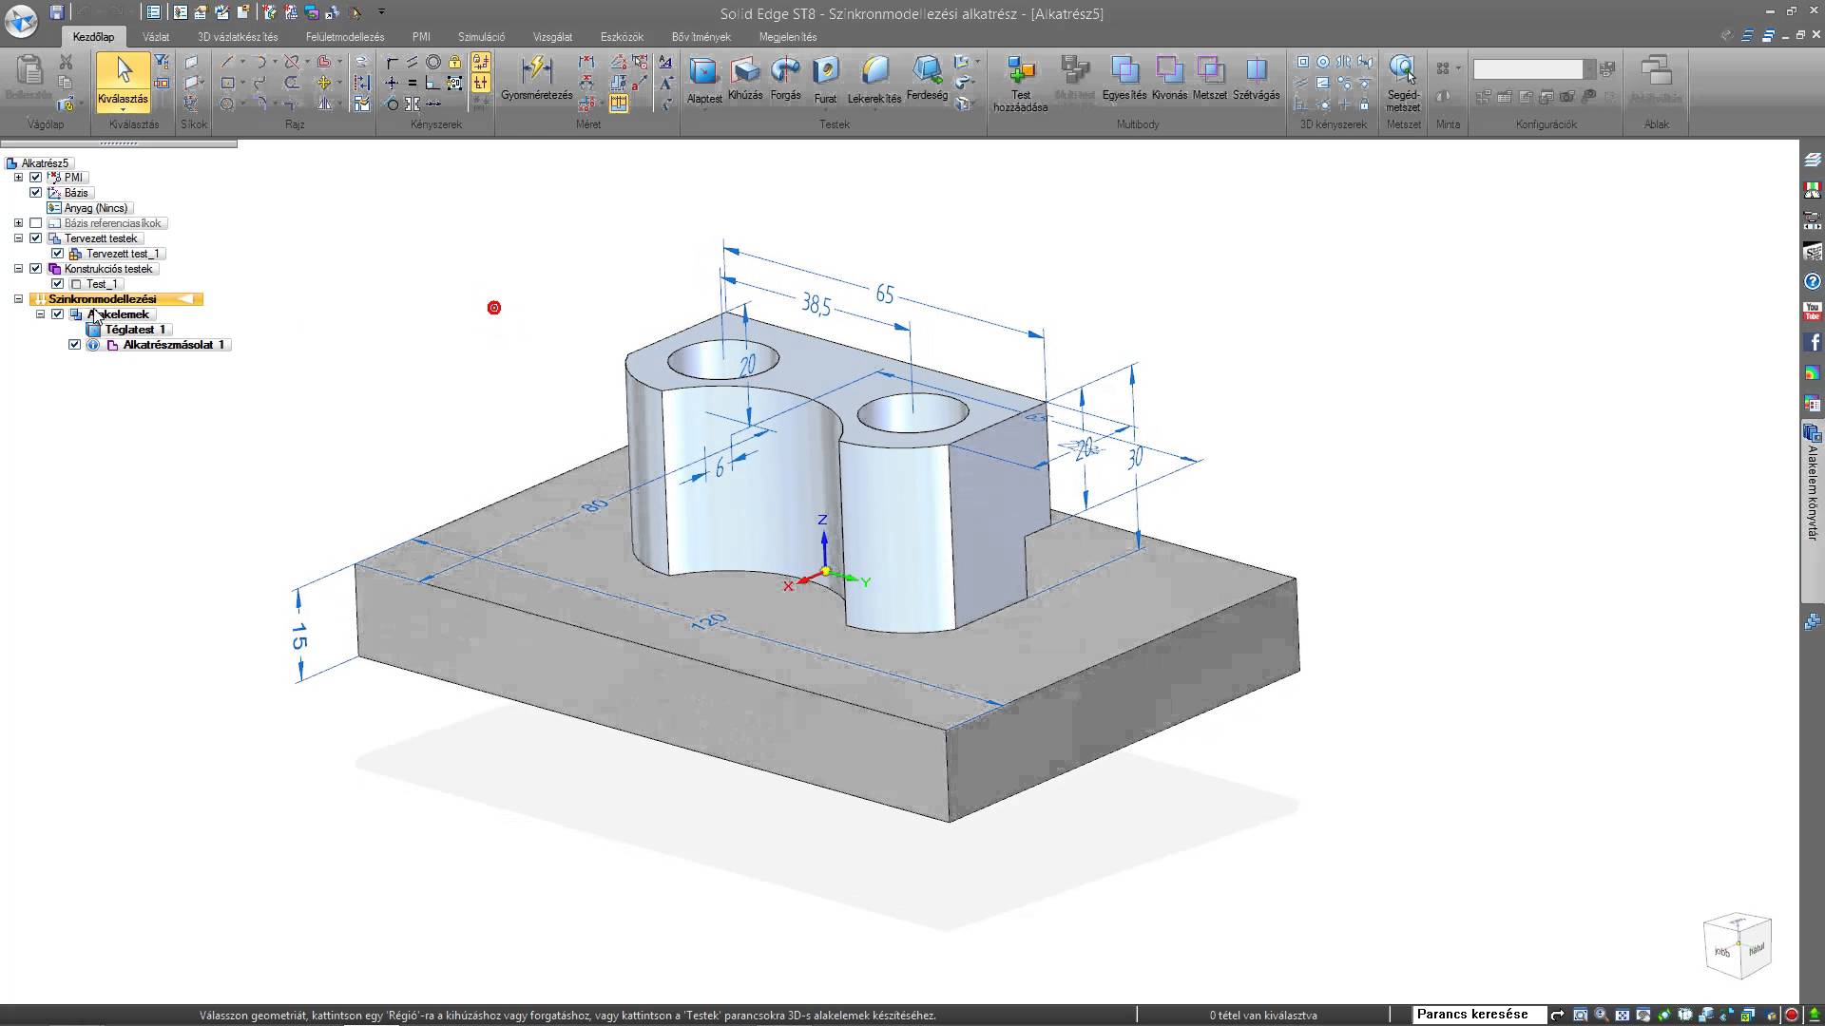Switch to the Vázlat ribbon tab
This screenshot has width=1825, height=1026.
156,37
